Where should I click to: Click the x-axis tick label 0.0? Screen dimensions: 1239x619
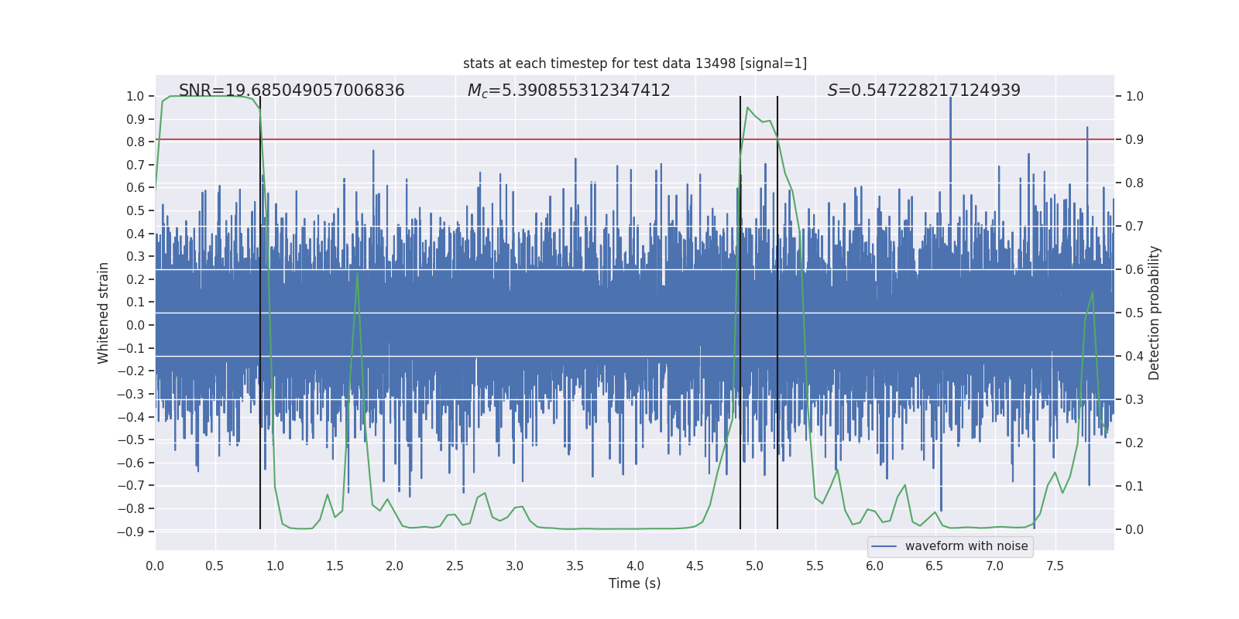(155, 566)
